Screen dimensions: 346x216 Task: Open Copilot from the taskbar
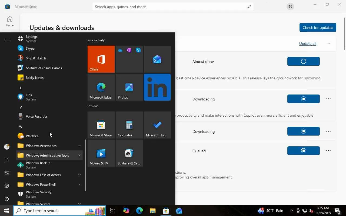point(126,211)
